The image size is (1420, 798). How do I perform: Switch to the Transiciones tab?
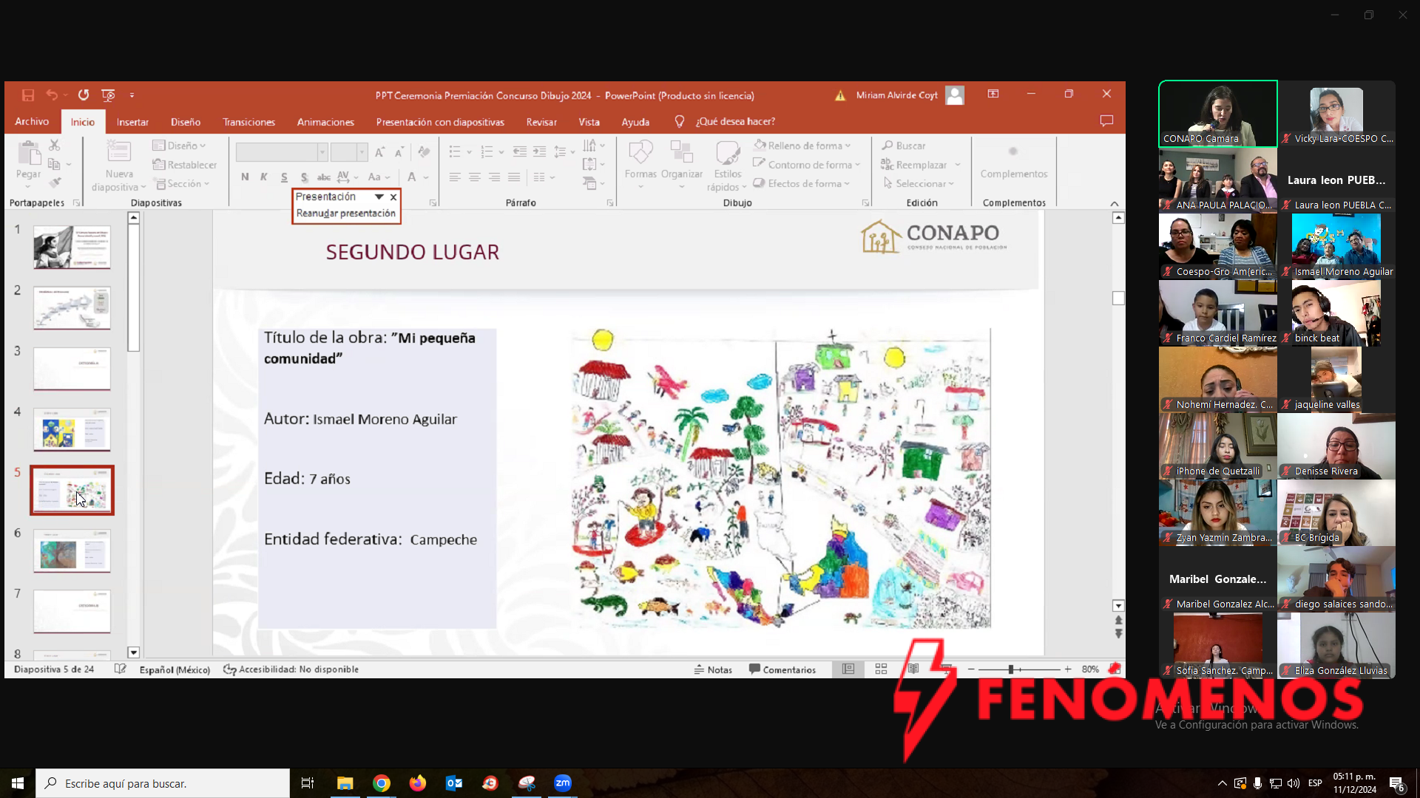(248, 122)
